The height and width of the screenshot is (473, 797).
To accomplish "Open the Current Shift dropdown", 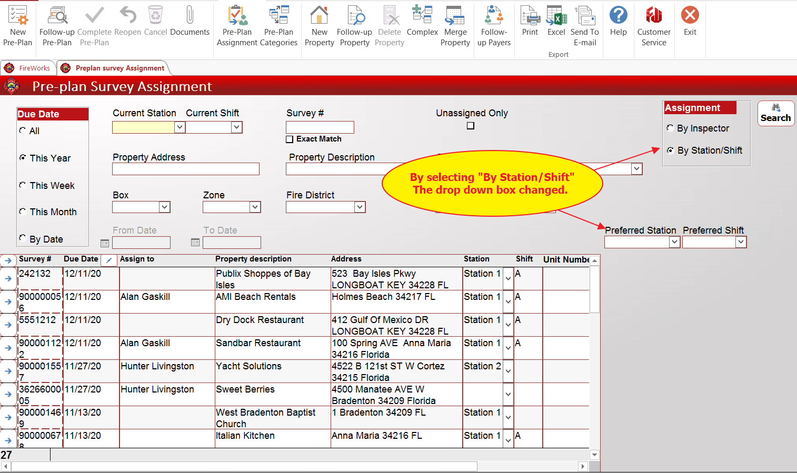I will point(236,127).
